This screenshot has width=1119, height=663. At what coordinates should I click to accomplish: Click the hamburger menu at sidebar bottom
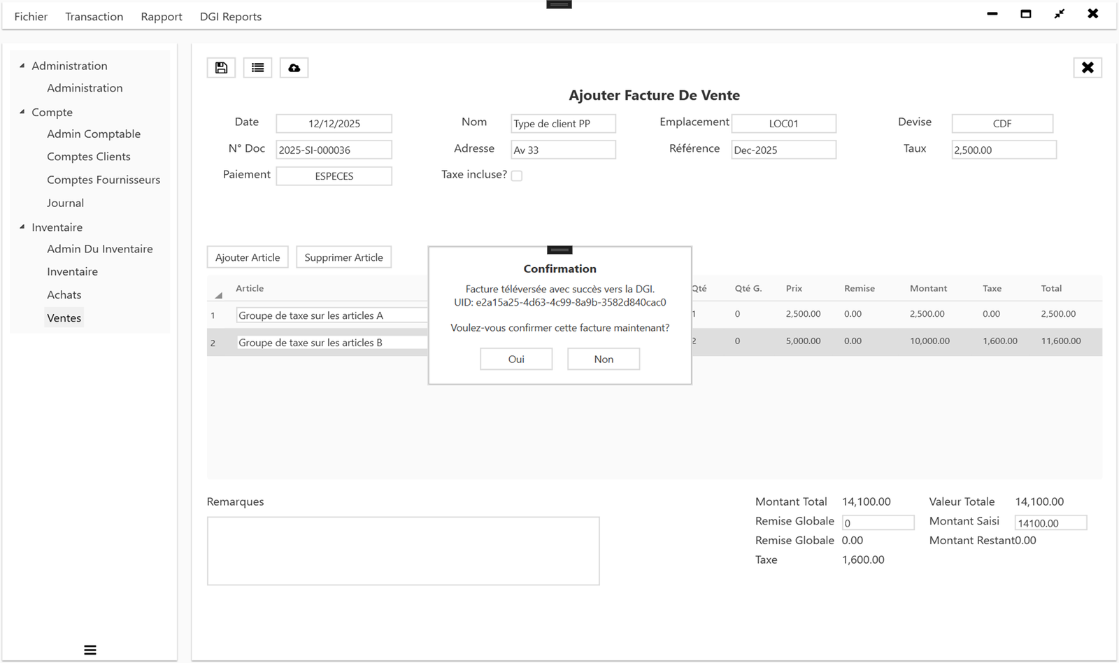[90, 649]
